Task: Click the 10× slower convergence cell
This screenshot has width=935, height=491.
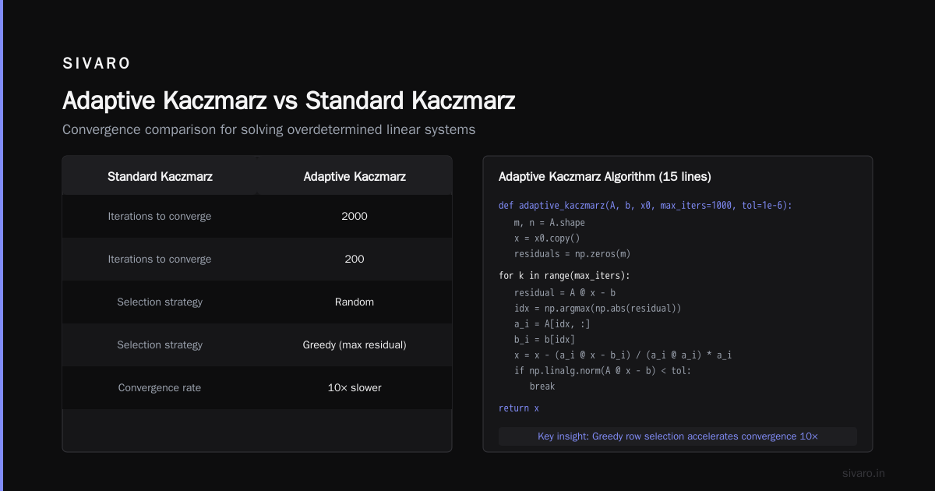Action: coord(355,387)
